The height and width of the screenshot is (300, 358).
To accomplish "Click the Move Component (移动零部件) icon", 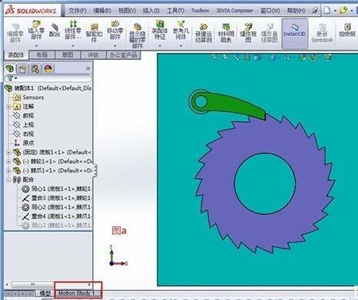I will (115, 24).
